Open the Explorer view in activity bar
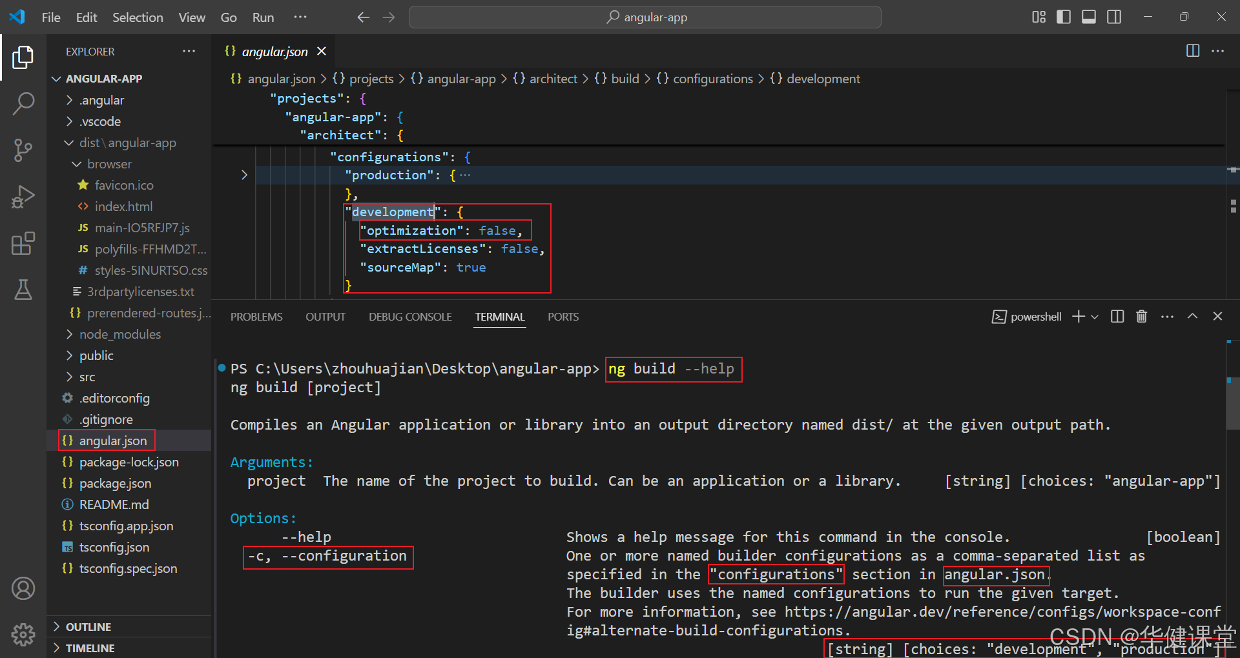Image resolution: width=1240 pixels, height=658 pixels. point(23,57)
